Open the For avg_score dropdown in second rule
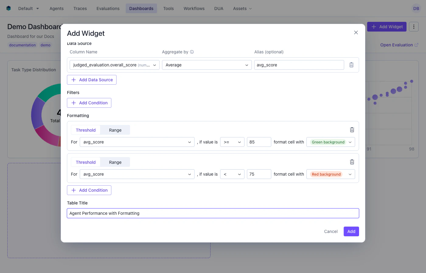The image size is (426, 273). [137, 174]
